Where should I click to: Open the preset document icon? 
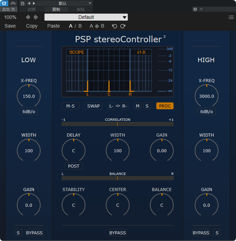tap(22, 3)
